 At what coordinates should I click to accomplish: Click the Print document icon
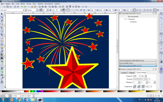(10, 7)
